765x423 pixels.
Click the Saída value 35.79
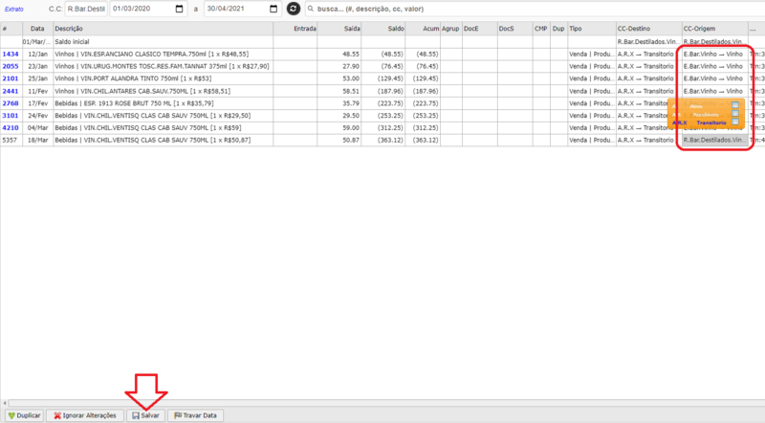click(351, 103)
